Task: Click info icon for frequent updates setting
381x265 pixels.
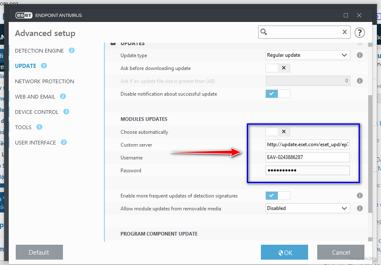Action: coord(360,196)
